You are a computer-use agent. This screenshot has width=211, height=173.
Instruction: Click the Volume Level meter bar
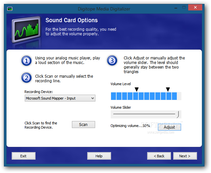pyautogui.click(x=146, y=96)
